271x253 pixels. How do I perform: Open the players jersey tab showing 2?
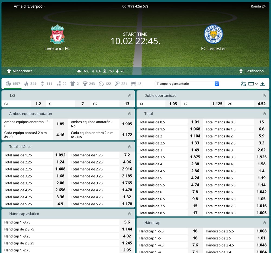(75, 84)
